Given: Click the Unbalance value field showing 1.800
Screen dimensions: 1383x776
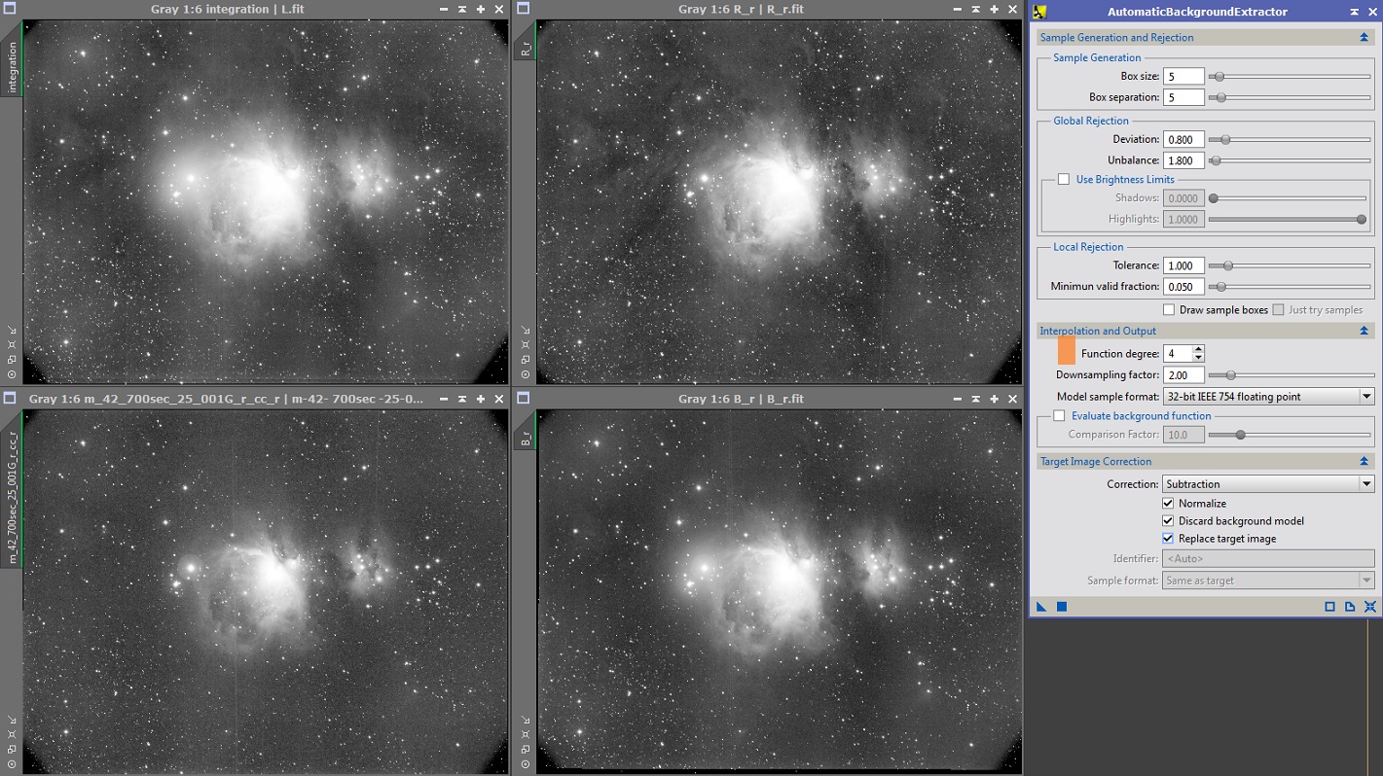Looking at the screenshot, I should pyautogui.click(x=1183, y=160).
